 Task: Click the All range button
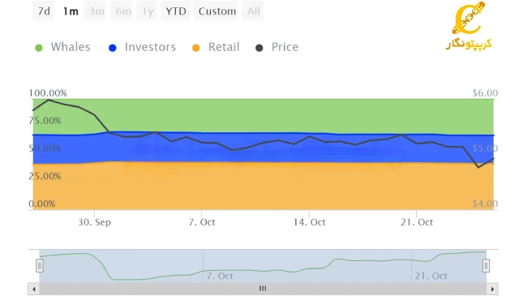pos(253,11)
